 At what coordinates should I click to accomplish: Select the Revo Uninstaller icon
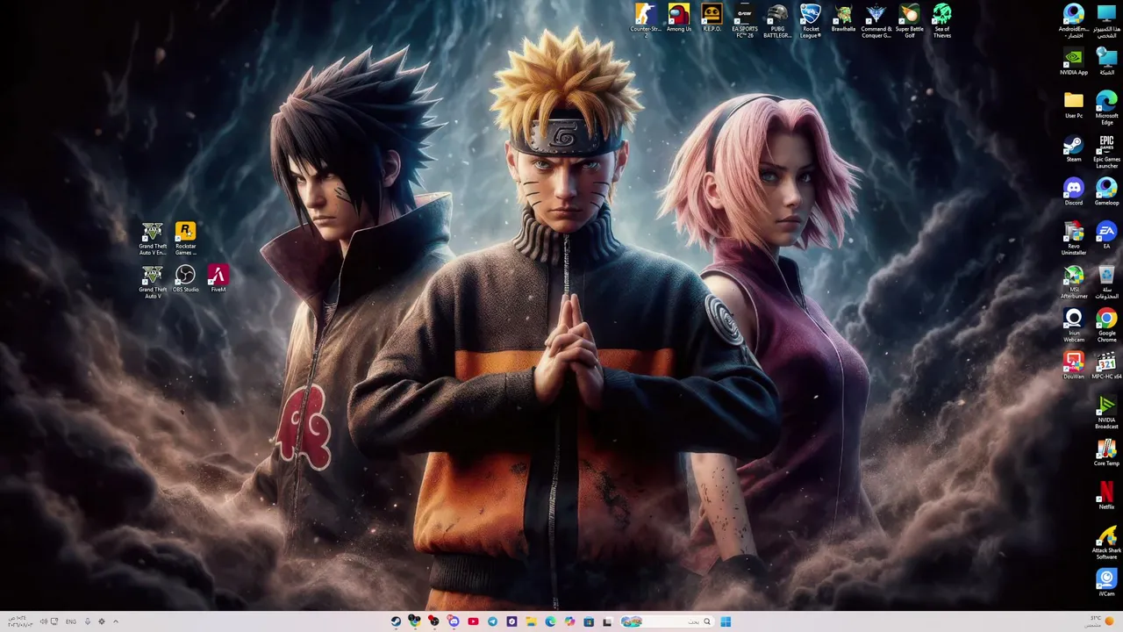[1074, 238]
